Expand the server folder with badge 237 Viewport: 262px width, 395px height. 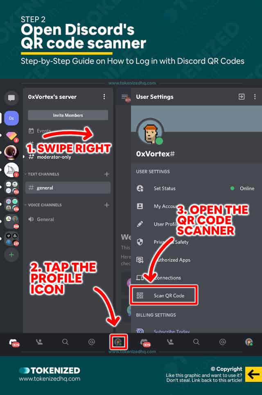point(12,239)
